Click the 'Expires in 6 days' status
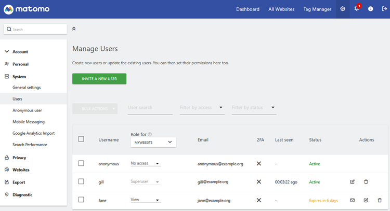 323,200
